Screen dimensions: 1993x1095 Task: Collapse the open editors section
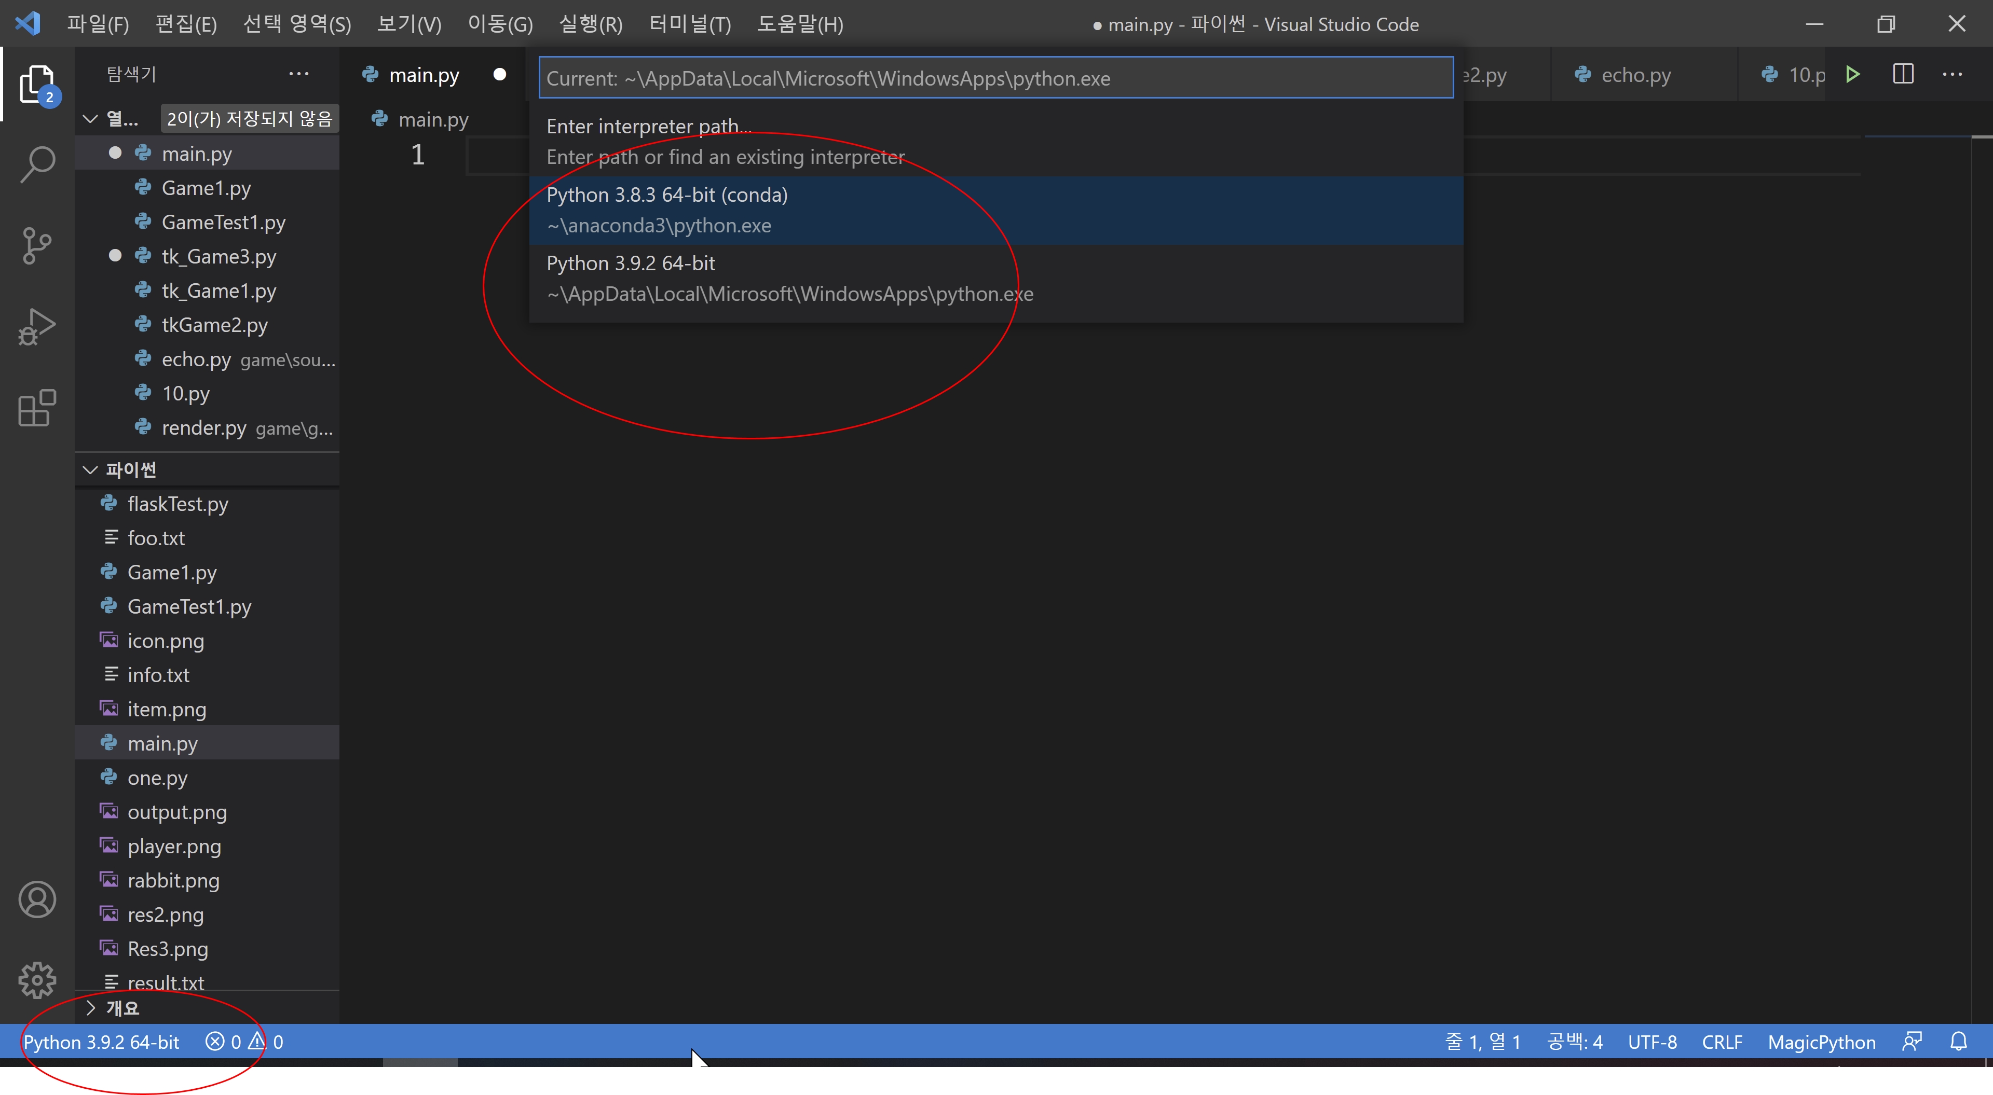[90, 119]
